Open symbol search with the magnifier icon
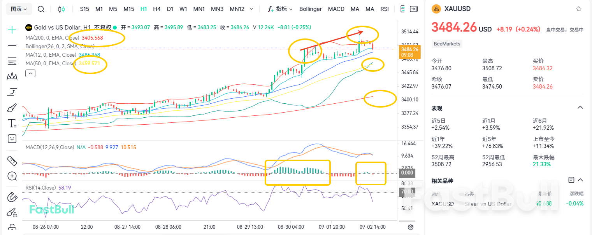This screenshot has height=235, width=592. tap(41, 9)
